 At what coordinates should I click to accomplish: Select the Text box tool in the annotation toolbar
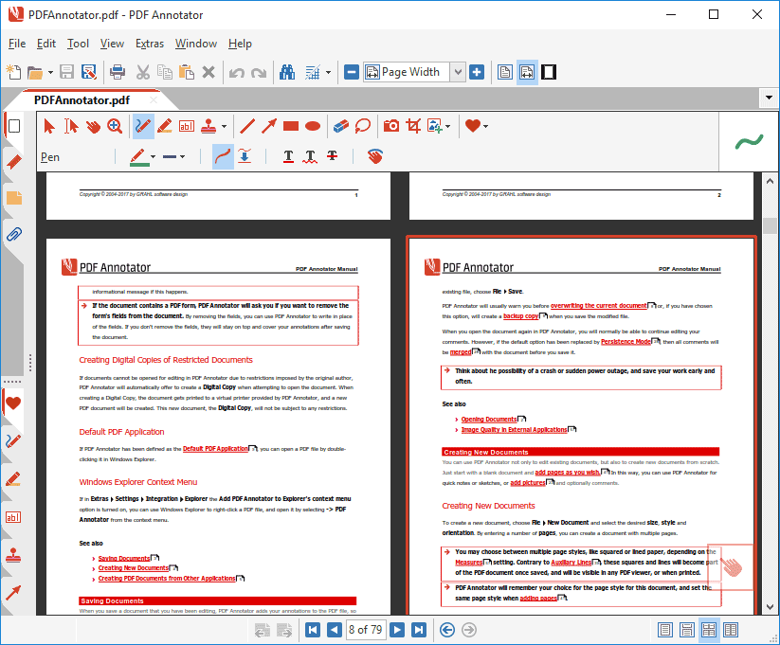[x=187, y=126]
